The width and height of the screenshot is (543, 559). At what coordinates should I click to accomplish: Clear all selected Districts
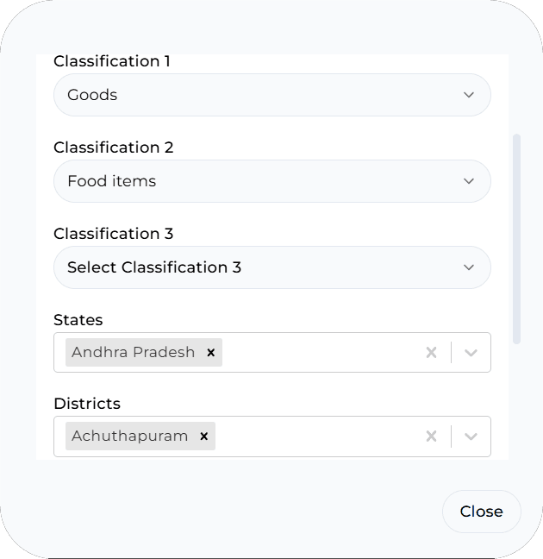click(432, 437)
